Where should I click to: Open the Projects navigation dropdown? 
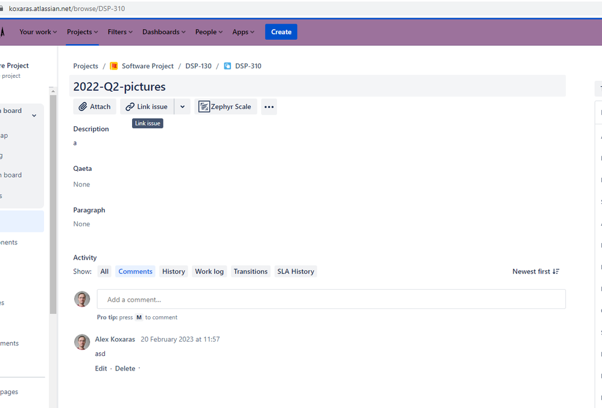point(82,32)
